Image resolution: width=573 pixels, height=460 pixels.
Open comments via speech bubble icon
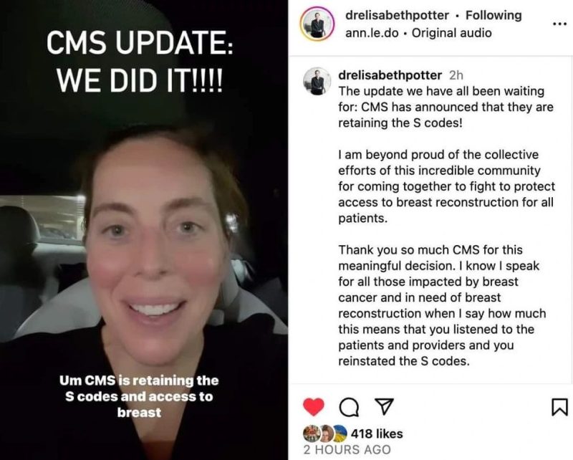349,407
